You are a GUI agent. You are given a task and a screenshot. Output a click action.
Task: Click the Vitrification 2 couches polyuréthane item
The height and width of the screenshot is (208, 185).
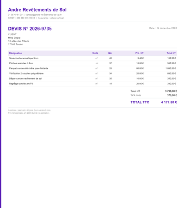26,73
